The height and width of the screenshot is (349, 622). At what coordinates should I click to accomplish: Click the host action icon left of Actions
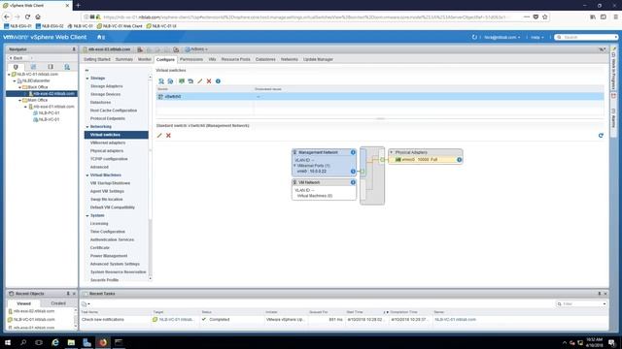(176, 49)
